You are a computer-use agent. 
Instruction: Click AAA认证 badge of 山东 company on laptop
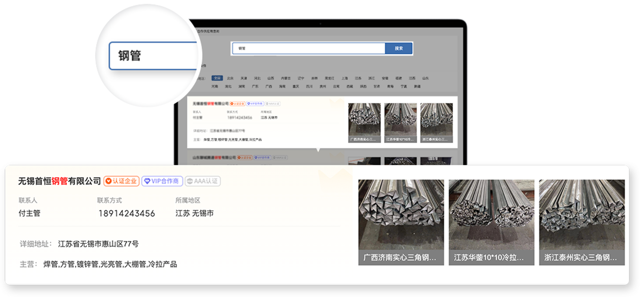280,158
